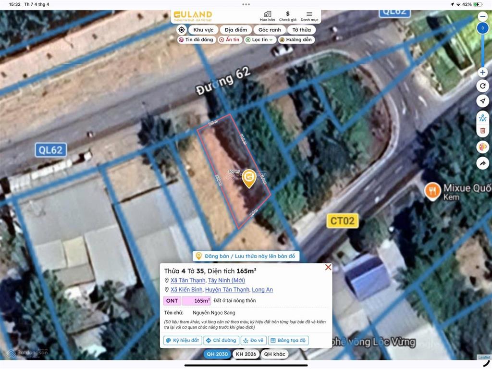Tap the navigation arrow location icon

tap(482, 101)
